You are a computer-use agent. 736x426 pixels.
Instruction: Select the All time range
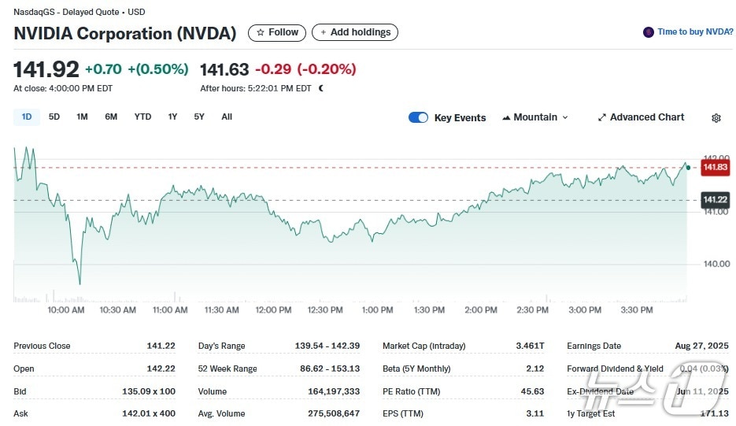pyautogui.click(x=227, y=117)
